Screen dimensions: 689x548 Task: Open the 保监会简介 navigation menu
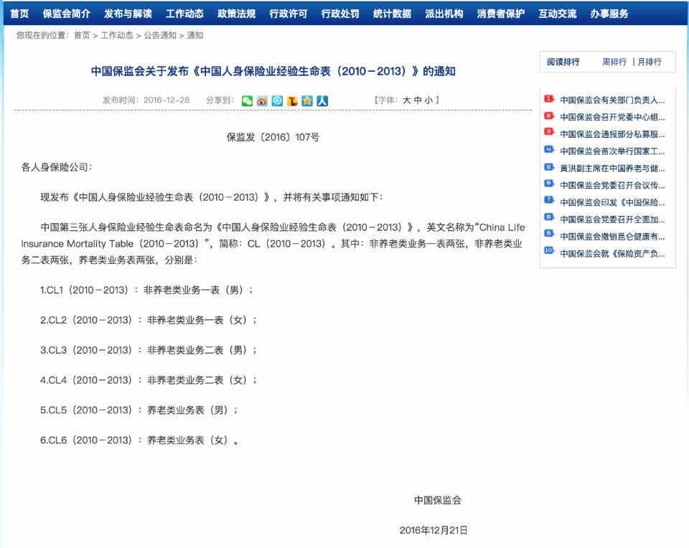pyautogui.click(x=66, y=14)
